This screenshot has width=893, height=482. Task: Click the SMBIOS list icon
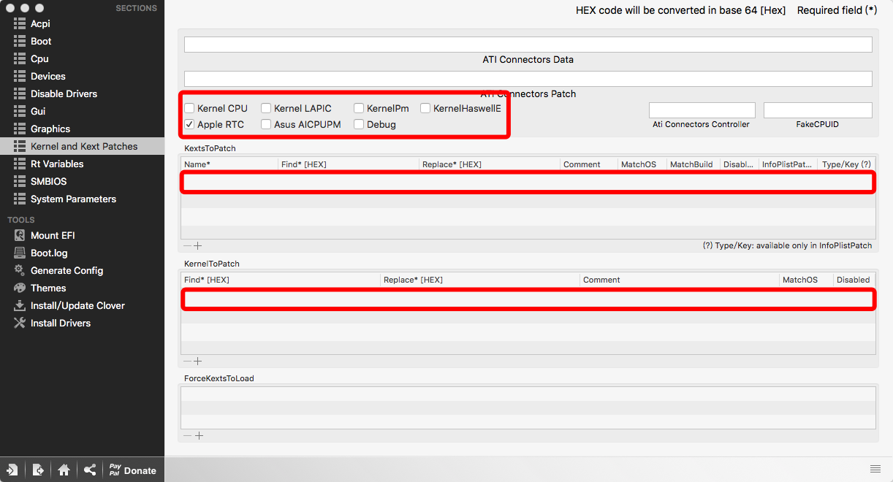20,181
